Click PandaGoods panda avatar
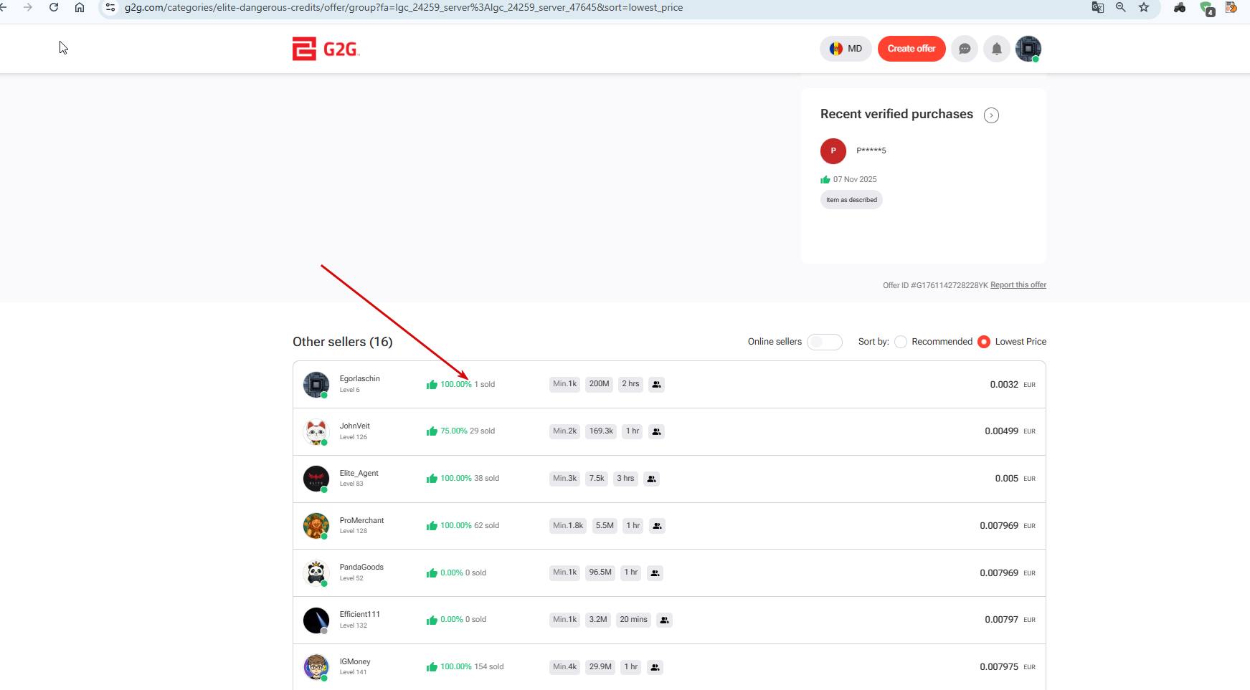 [x=316, y=573]
